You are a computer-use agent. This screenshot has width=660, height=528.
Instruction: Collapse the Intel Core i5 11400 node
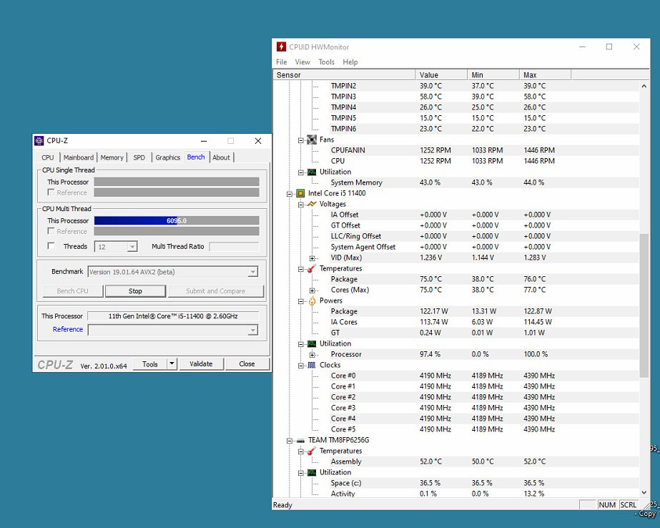tap(290, 194)
